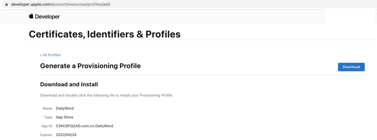Click the profiles/add path in the URL

(97, 4)
